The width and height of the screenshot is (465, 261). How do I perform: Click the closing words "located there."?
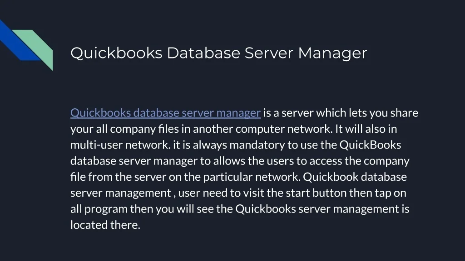[x=105, y=225]
